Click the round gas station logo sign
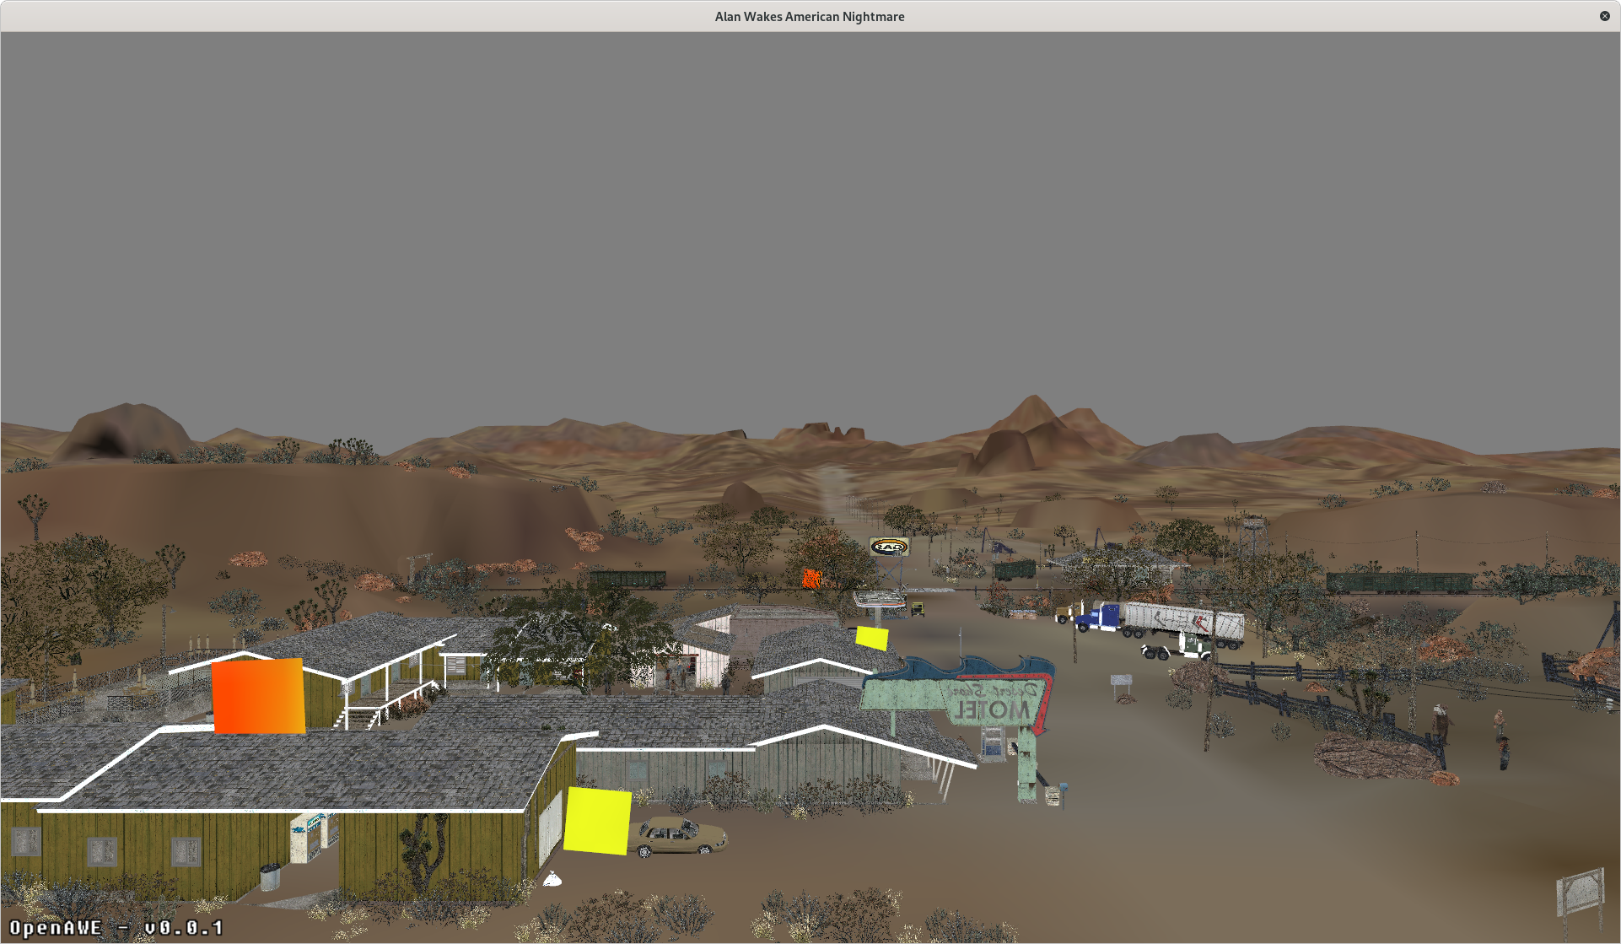 tap(888, 547)
